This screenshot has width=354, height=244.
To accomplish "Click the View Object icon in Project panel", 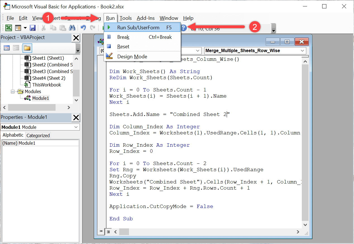I will 16,48.
